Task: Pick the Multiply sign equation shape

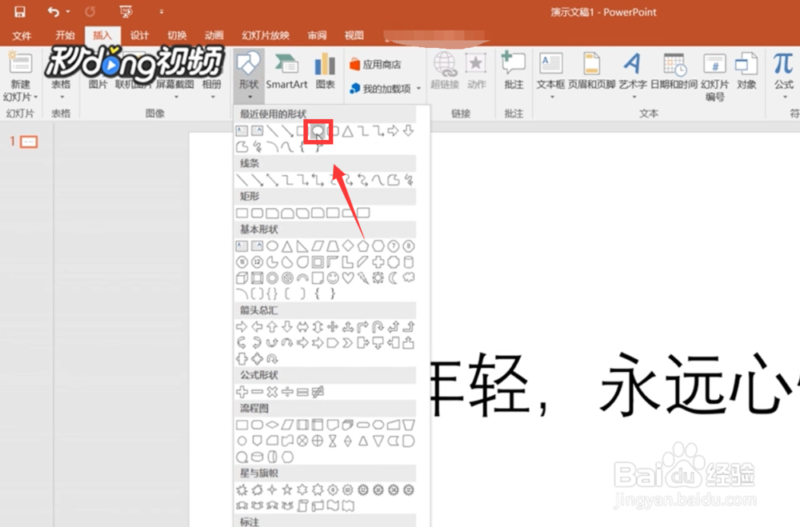Action: [x=273, y=392]
